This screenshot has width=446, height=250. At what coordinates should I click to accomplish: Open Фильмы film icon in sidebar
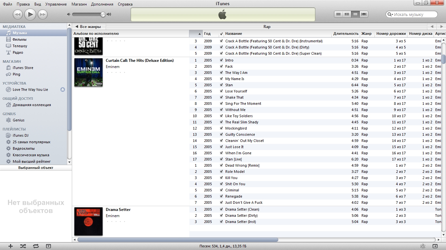(x=8, y=39)
